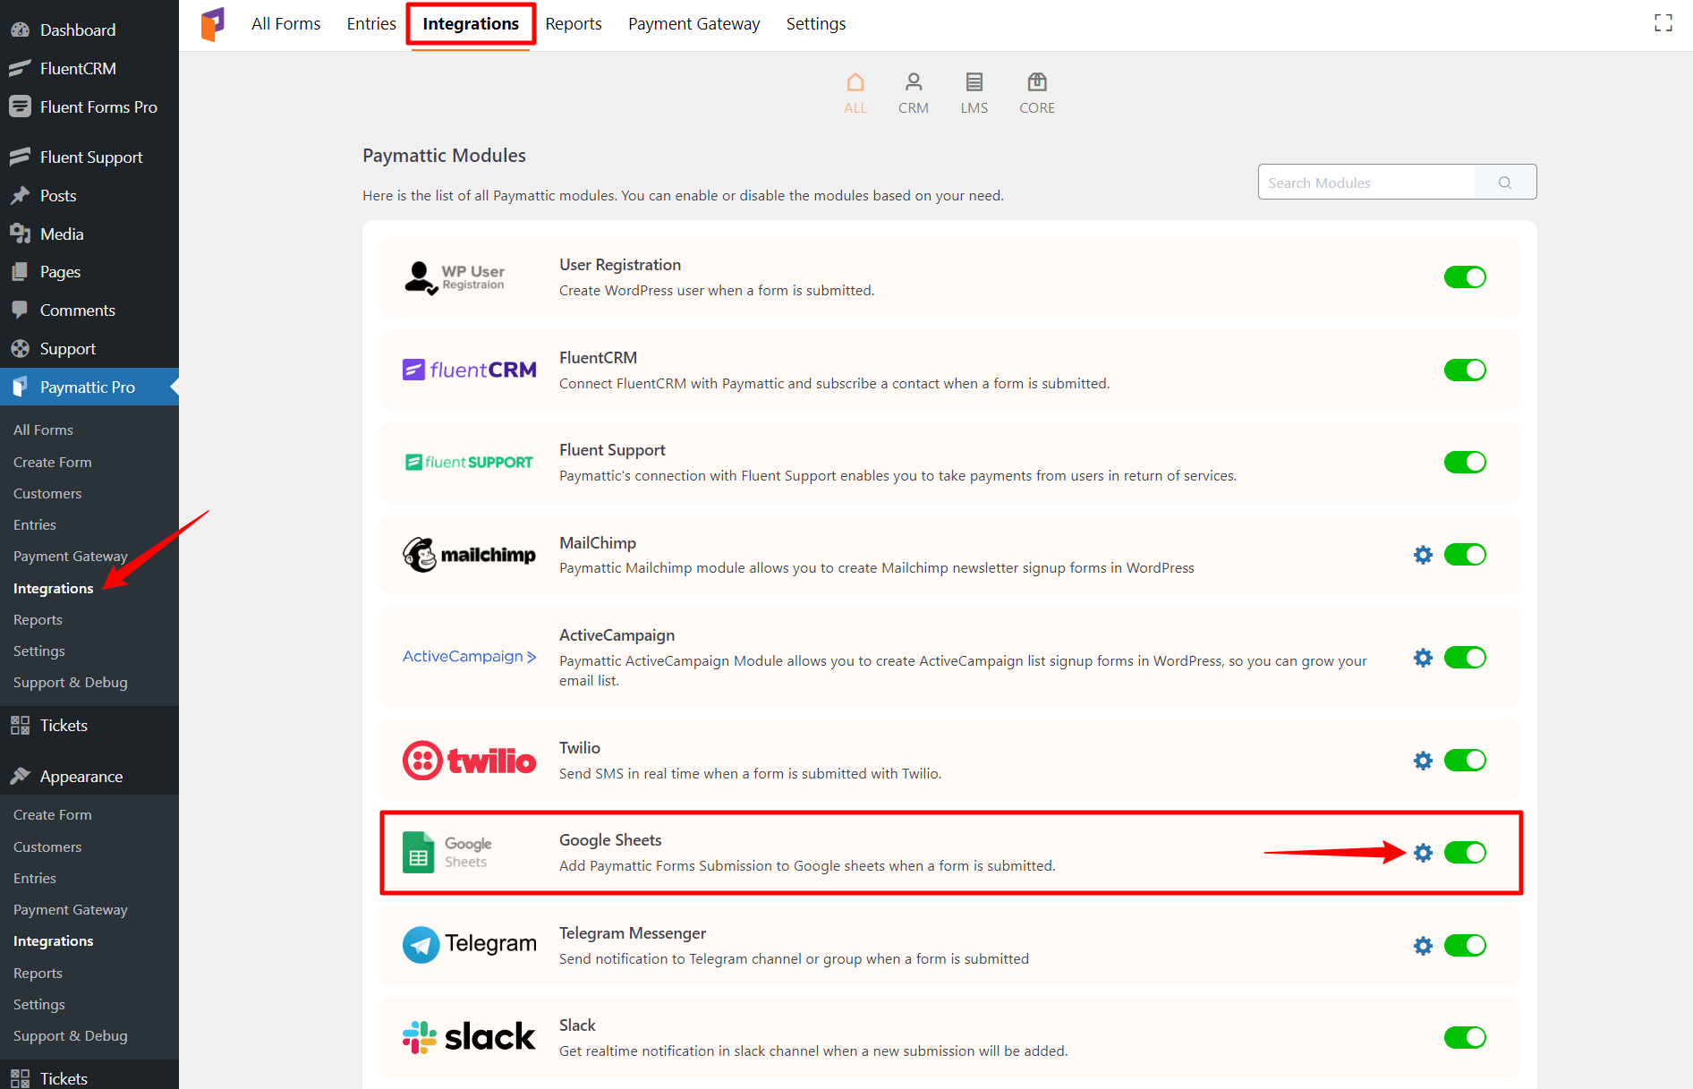Open Support & Debug under Paymattic Pro
1693x1089 pixels.
[x=71, y=682]
